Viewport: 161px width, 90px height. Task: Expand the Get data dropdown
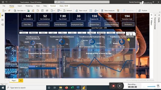click(x=25, y=10)
